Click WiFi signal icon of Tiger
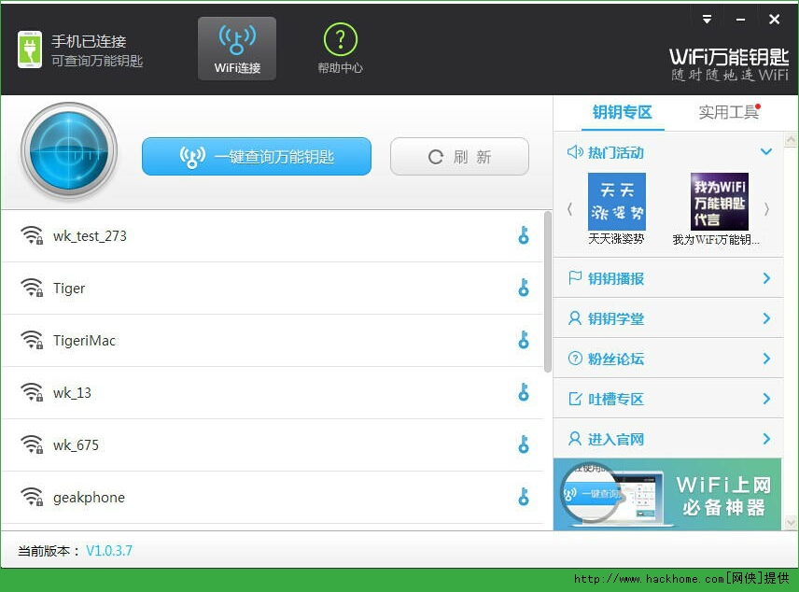Screen dimensions: 799x592 coord(32,289)
